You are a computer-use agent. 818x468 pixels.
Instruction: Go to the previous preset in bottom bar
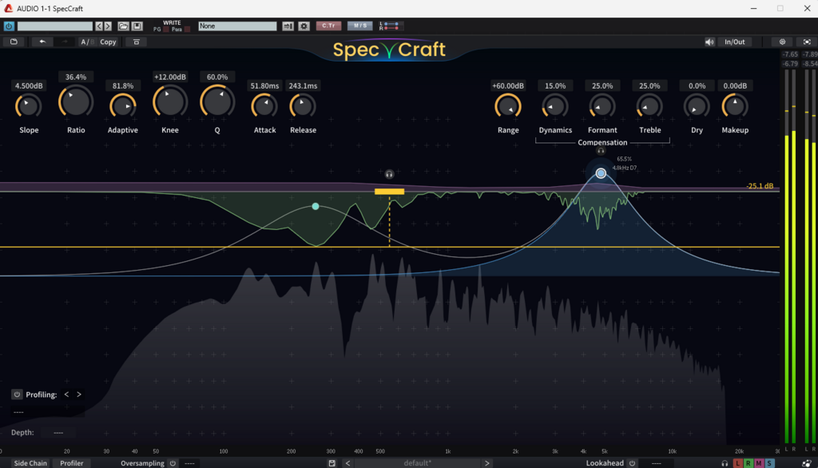pyautogui.click(x=348, y=462)
